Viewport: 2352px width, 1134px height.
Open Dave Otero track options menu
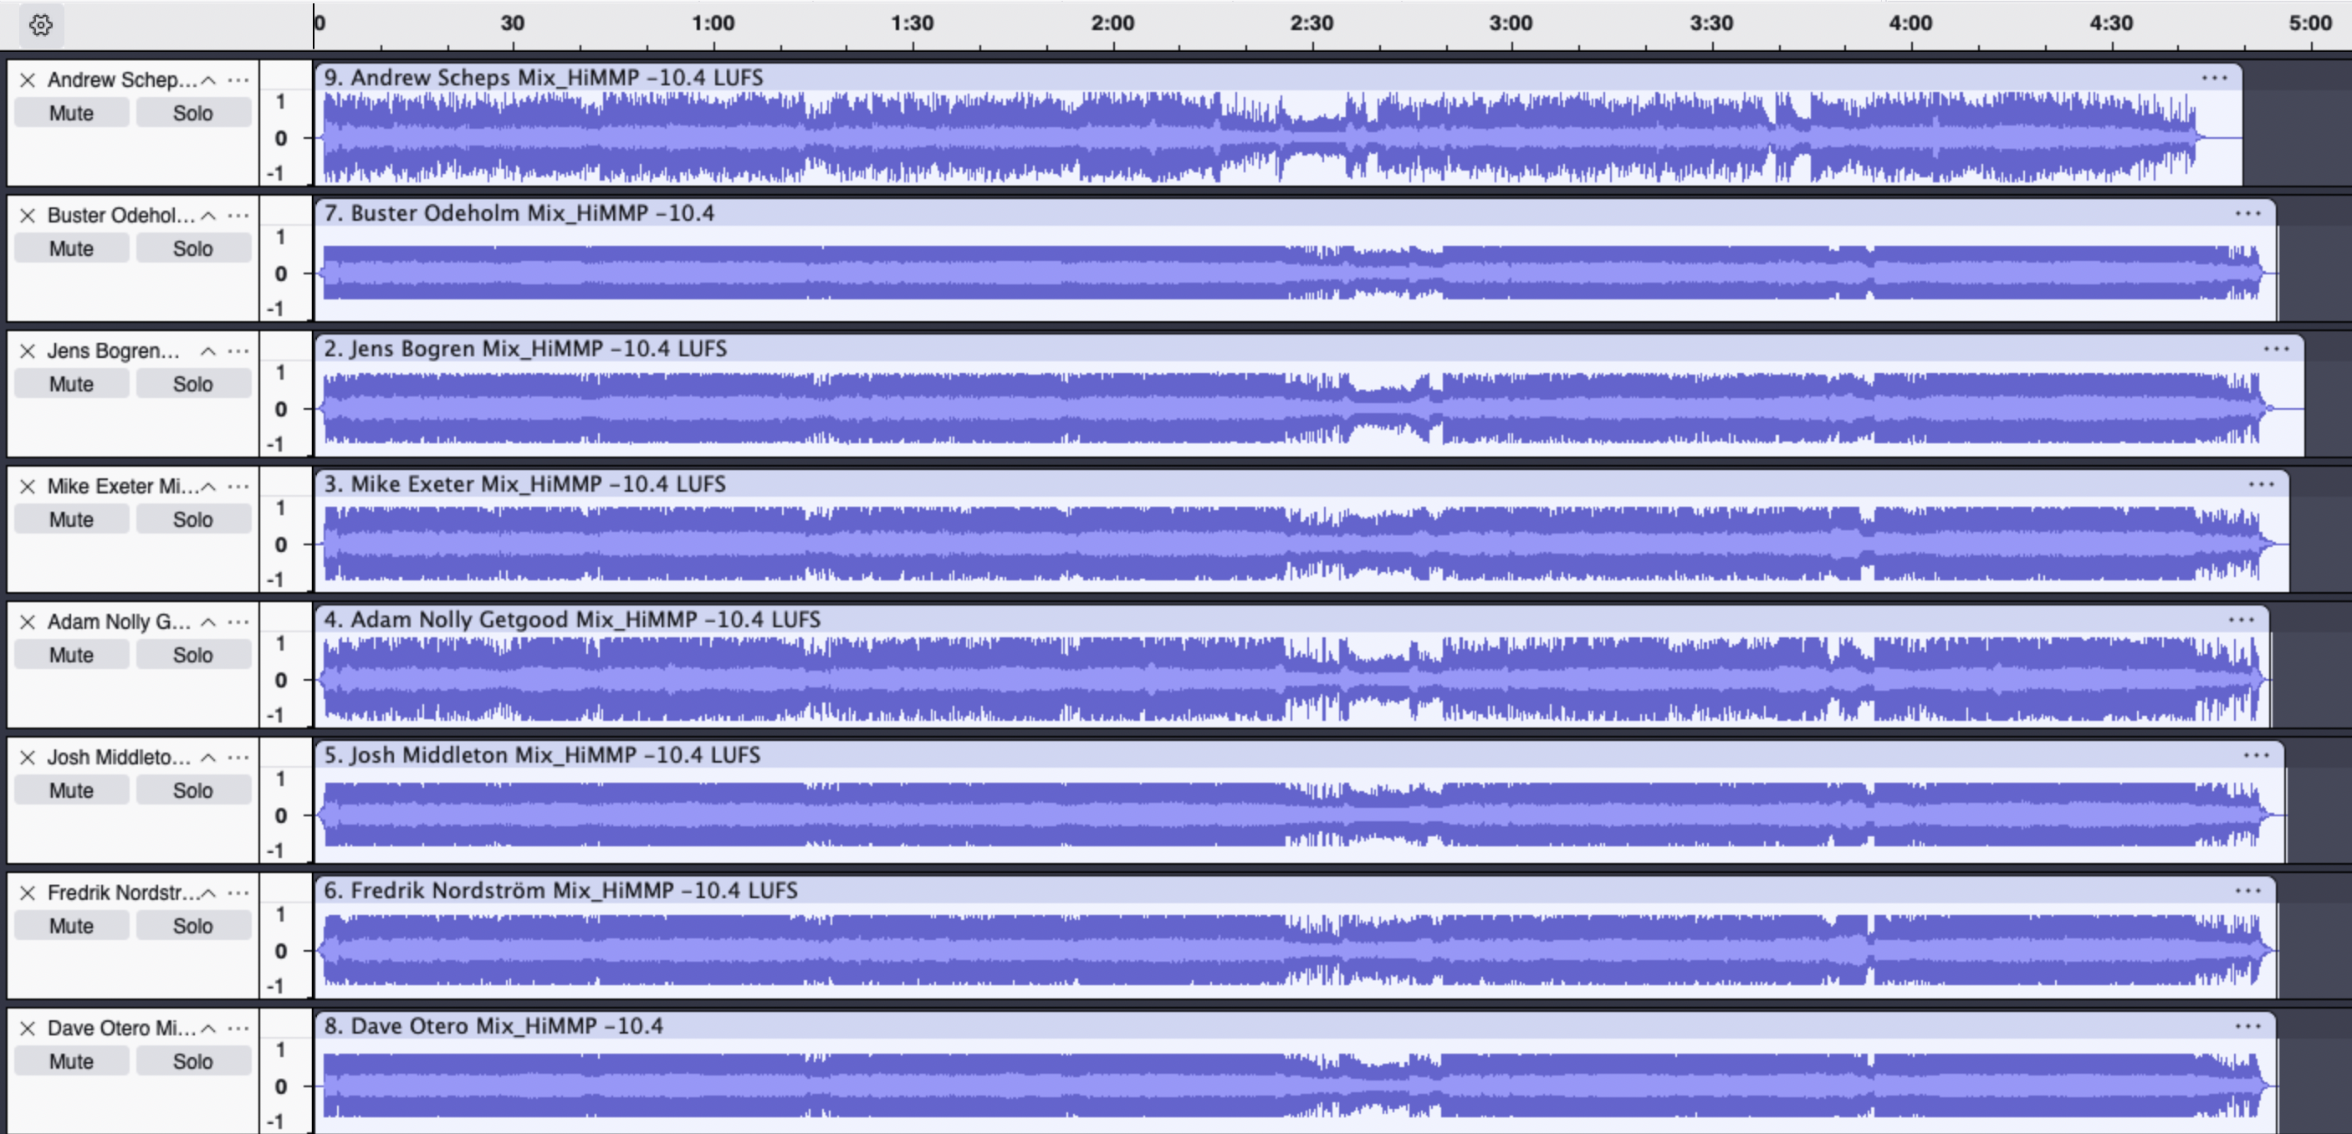coord(238,1028)
